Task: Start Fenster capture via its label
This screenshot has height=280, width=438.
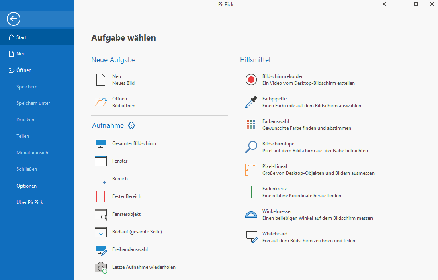Action: coord(120,161)
